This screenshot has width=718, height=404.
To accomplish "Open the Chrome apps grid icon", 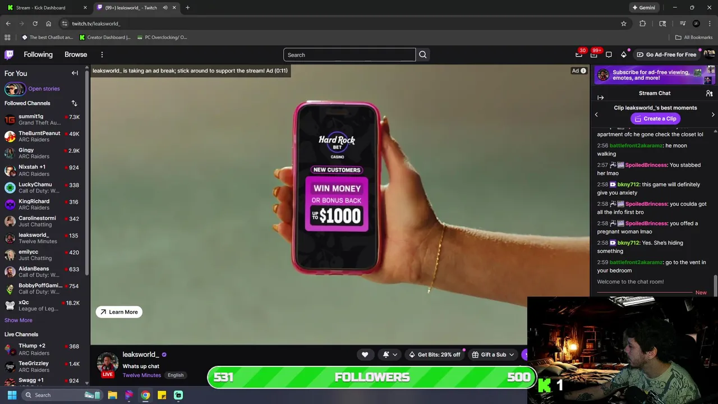I will click(7, 38).
